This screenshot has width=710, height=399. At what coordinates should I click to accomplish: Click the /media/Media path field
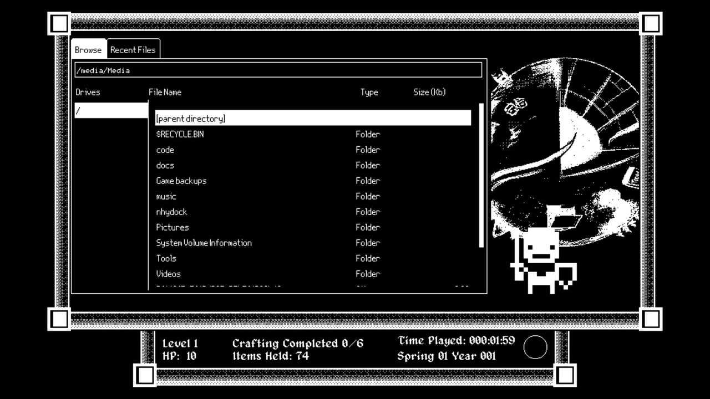coord(278,70)
